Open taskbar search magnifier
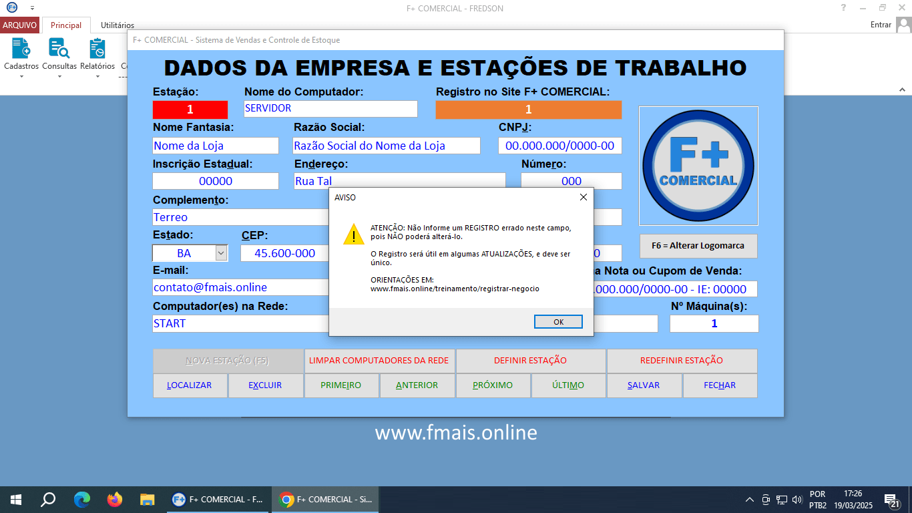This screenshot has width=912, height=513. [48, 500]
